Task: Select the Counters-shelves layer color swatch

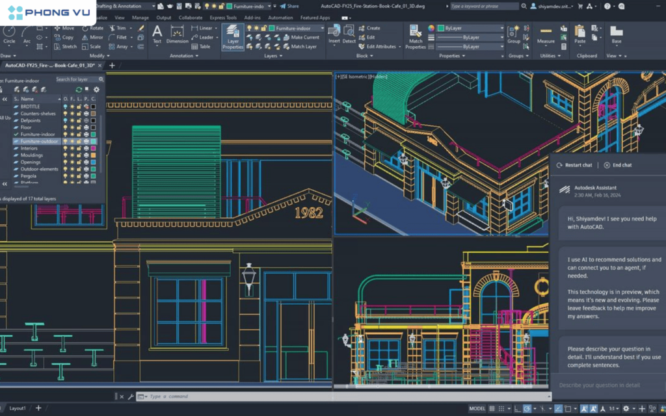Action: (92, 114)
